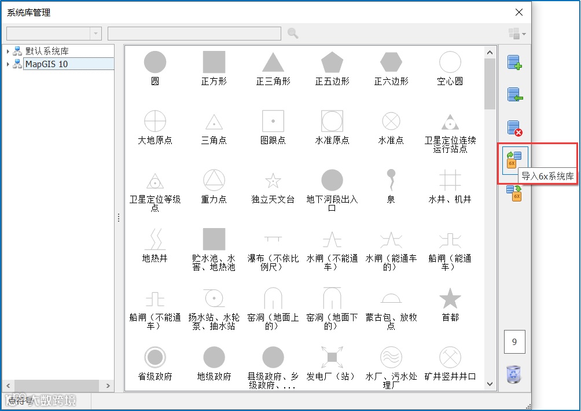Select the 省级政府 symbol
This screenshot has width=581, height=411.
[x=155, y=364]
